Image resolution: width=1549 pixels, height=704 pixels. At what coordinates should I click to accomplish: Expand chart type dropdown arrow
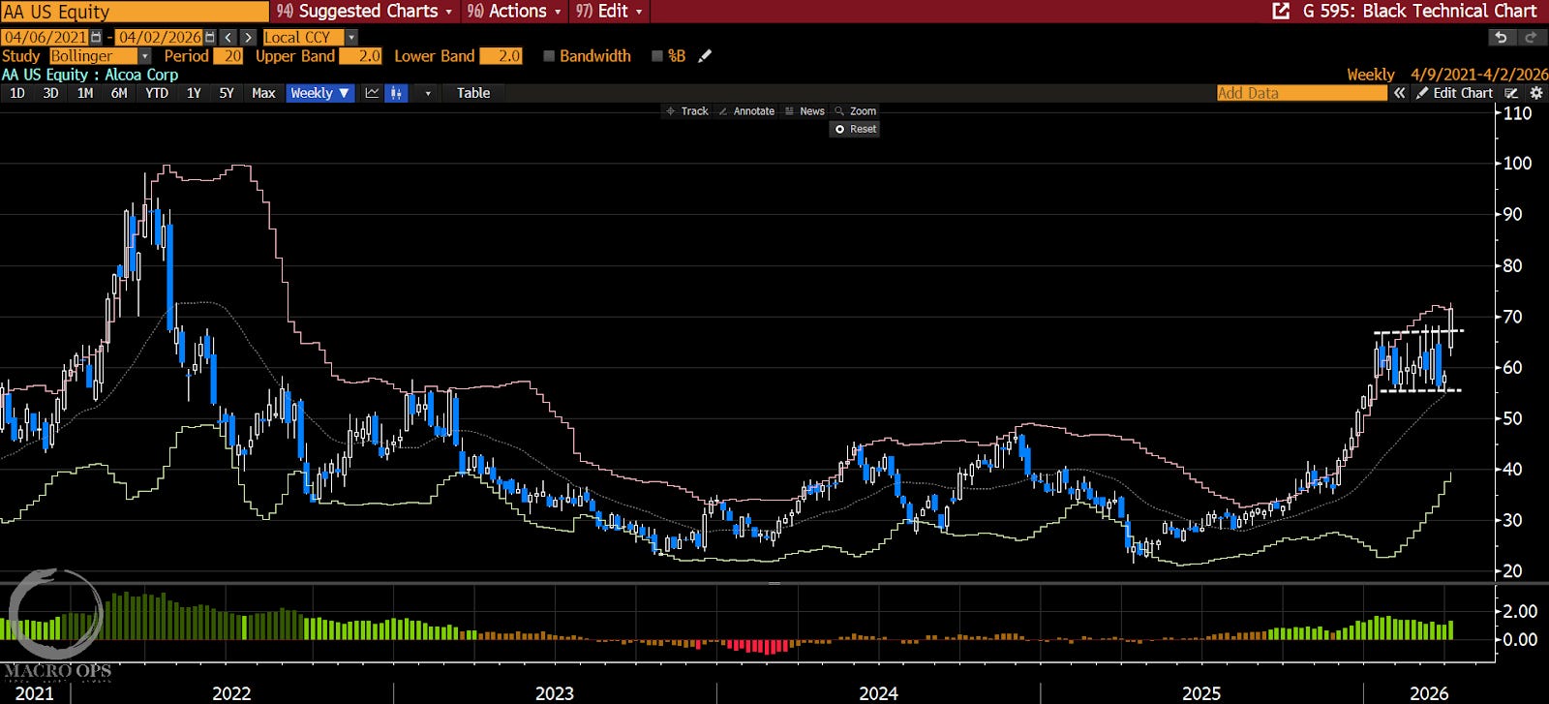click(x=428, y=93)
